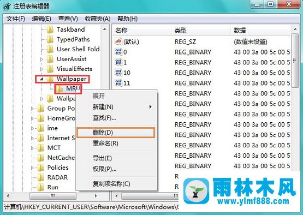Click the registry path in the status bar
Image resolution: width=303 pixels, height=215 pixels.
(x=92, y=207)
